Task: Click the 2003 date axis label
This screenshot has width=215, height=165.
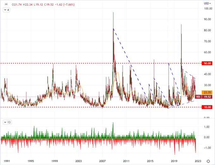Action: [78, 161]
